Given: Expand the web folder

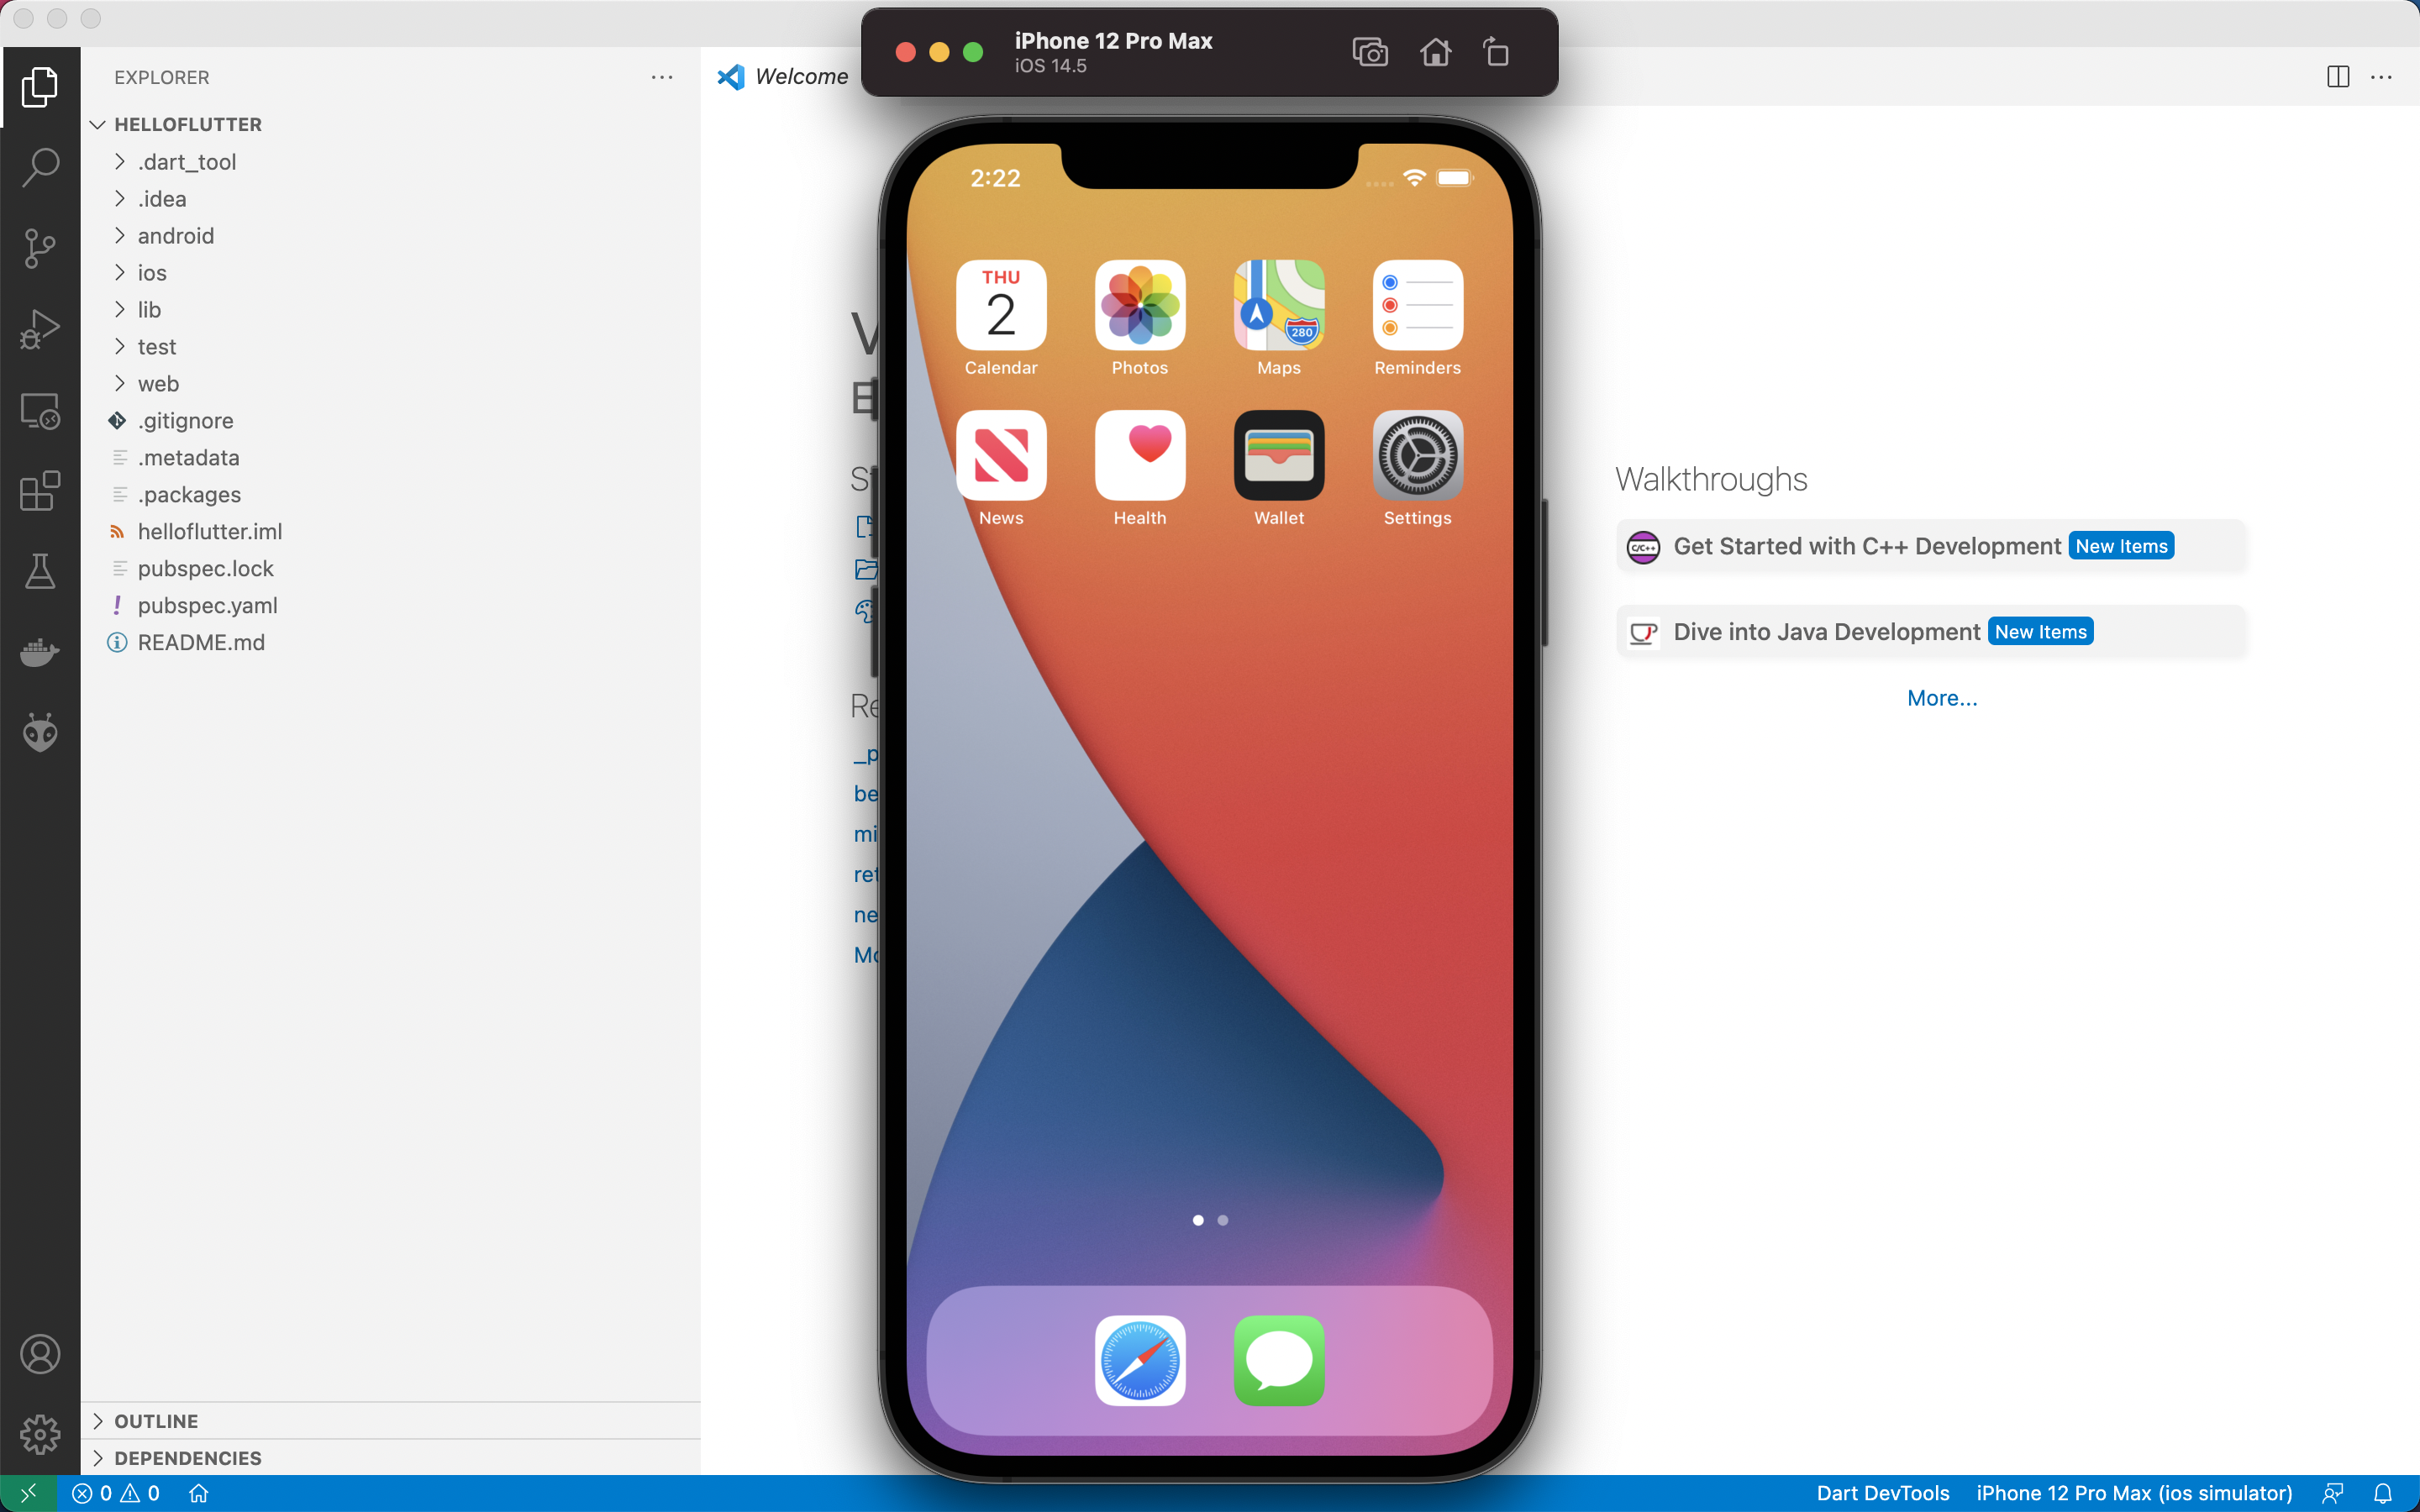Looking at the screenshot, I should click(390, 384).
